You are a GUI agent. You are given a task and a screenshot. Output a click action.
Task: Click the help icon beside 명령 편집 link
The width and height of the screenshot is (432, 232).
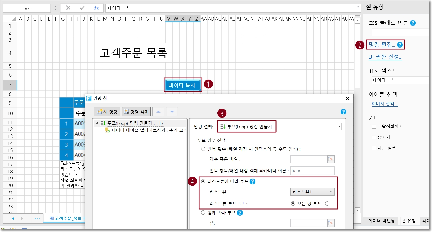(x=400, y=45)
